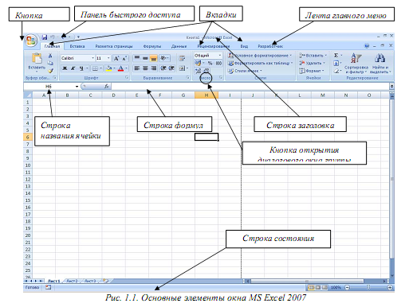Open the Сортировка и фильтр dropdown
This screenshot has width=413, height=307.
[x=356, y=63]
